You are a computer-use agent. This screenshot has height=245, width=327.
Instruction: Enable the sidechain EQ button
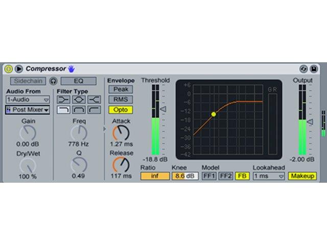tap(79, 81)
